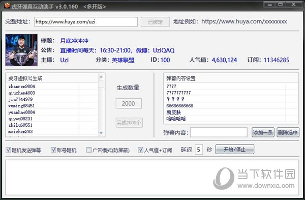Click the account list scroll up arrow

101,77
